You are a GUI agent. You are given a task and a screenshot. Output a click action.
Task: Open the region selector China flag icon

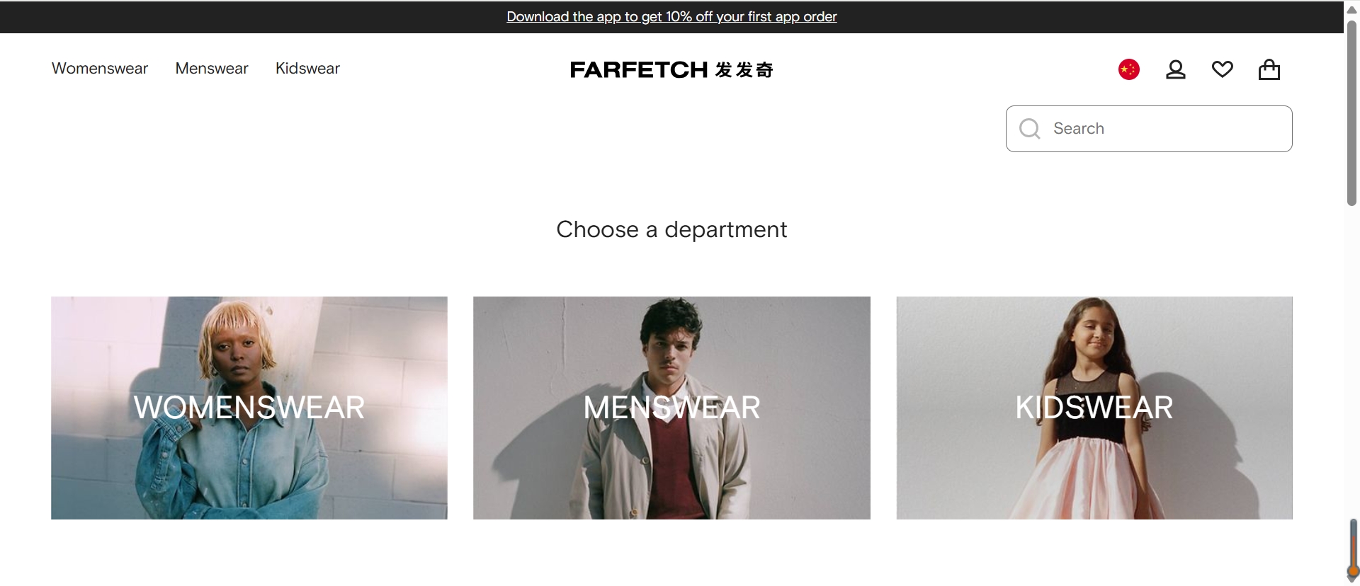pos(1128,69)
